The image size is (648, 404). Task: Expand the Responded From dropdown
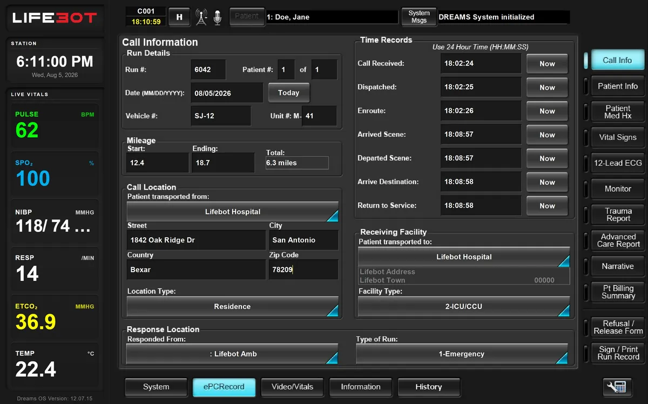(233, 354)
